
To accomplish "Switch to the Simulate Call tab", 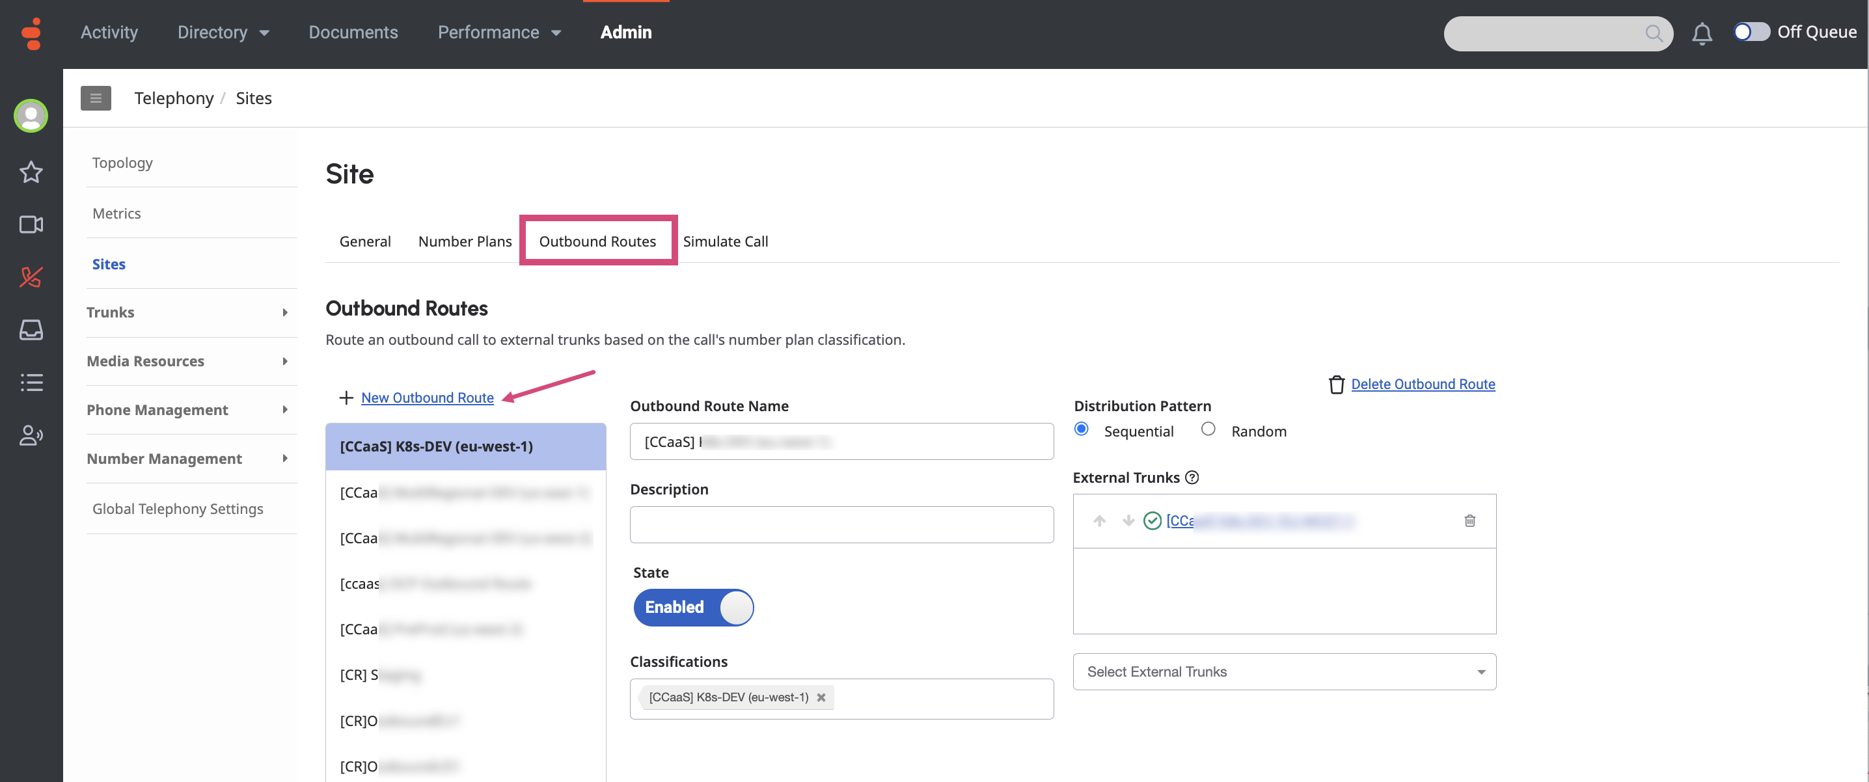I will (725, 241).
